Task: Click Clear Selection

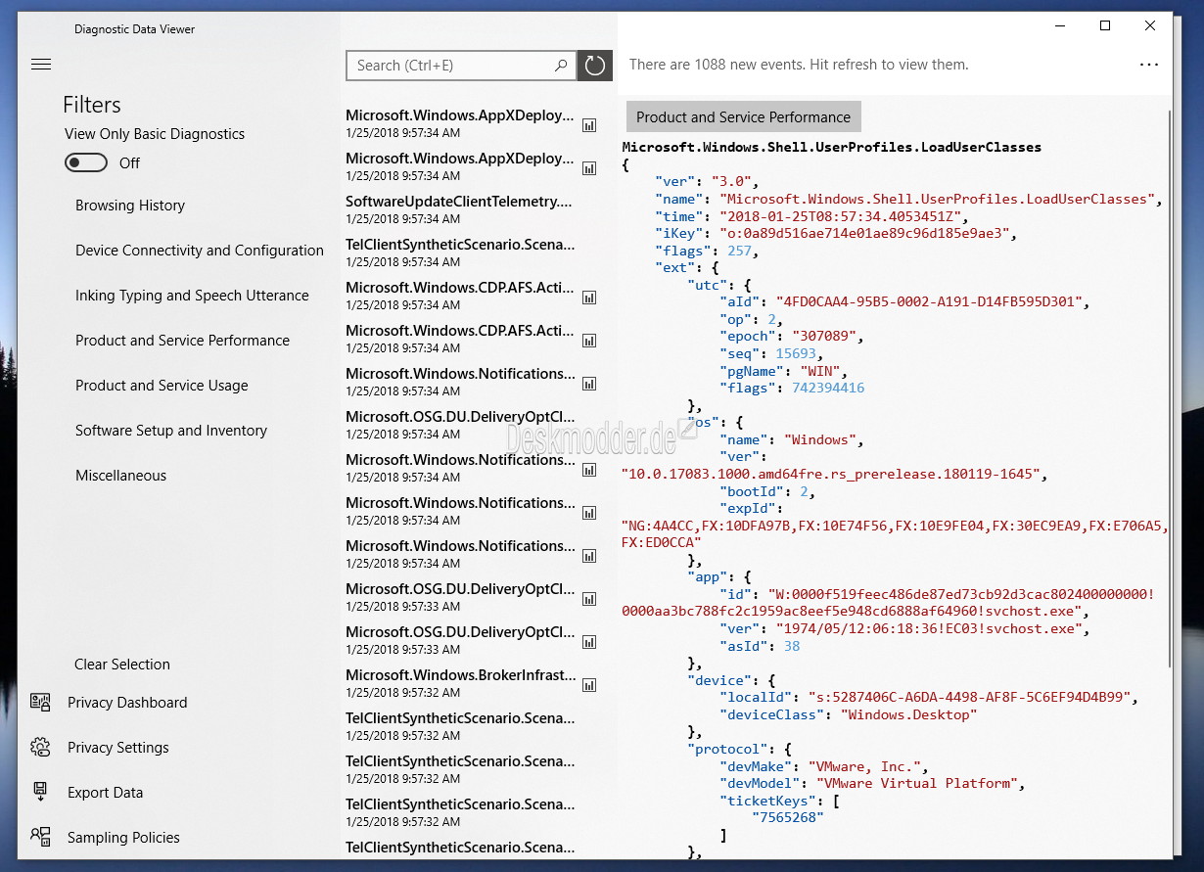Action: (x=122, y=665)
